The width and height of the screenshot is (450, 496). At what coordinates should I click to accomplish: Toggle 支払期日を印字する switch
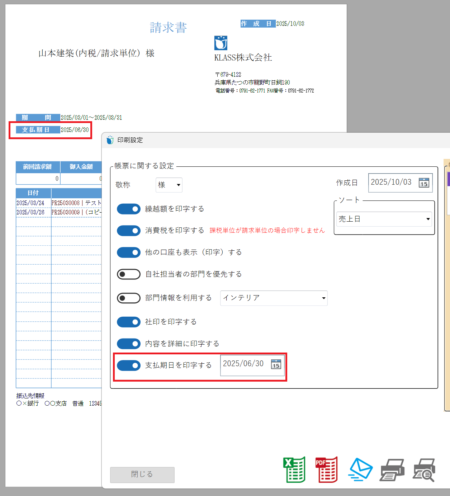pos(129,365)
